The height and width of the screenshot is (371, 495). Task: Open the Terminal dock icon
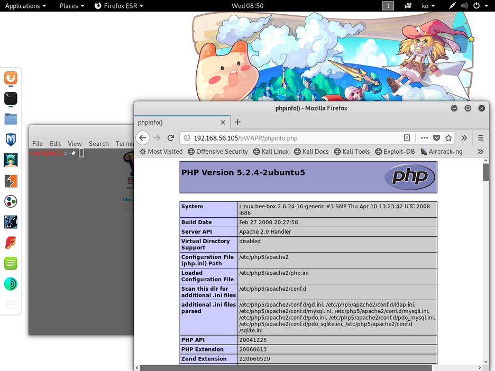(11, 98)
